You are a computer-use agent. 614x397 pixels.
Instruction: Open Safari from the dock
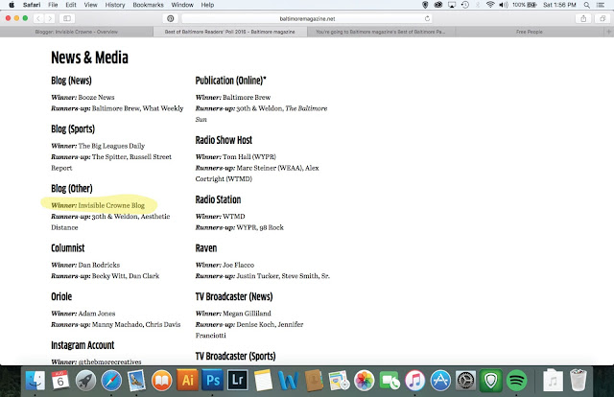[x=111, y=380]
